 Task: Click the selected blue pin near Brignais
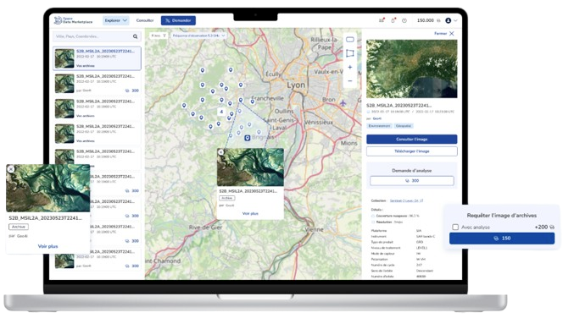click(x=247, y=138)
